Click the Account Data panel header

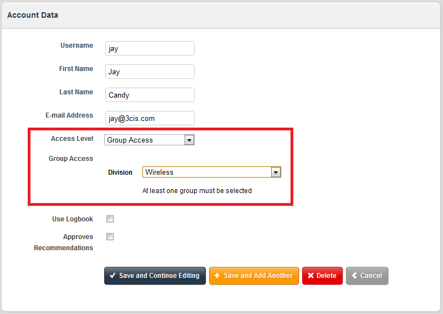[33, 15]
